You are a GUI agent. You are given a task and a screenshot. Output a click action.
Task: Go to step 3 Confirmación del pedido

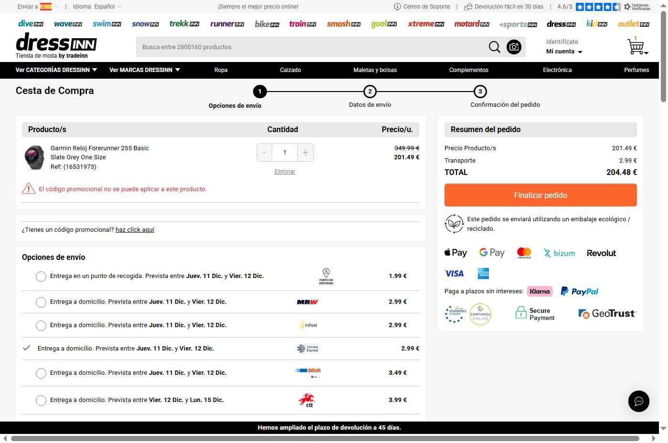480,92
